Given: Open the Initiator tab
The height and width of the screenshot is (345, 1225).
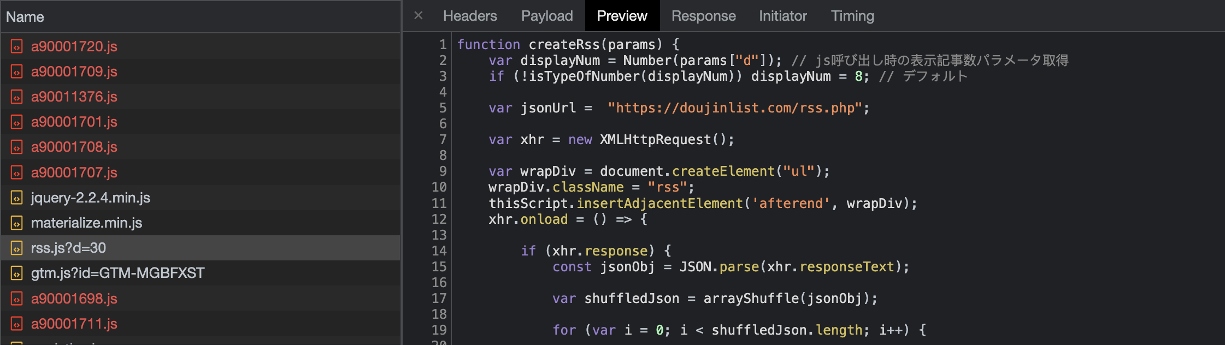Looking at the screenshot, I should point(782,16).
